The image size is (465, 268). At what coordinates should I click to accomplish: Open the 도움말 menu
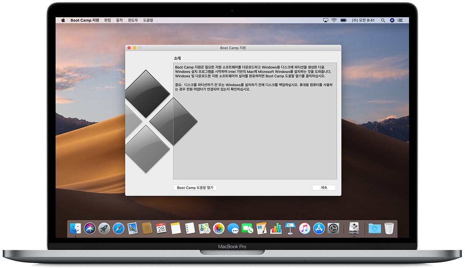tap(148, 20)
